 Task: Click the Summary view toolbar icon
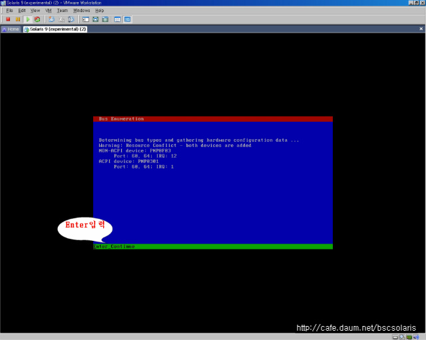tap(117, 19)
